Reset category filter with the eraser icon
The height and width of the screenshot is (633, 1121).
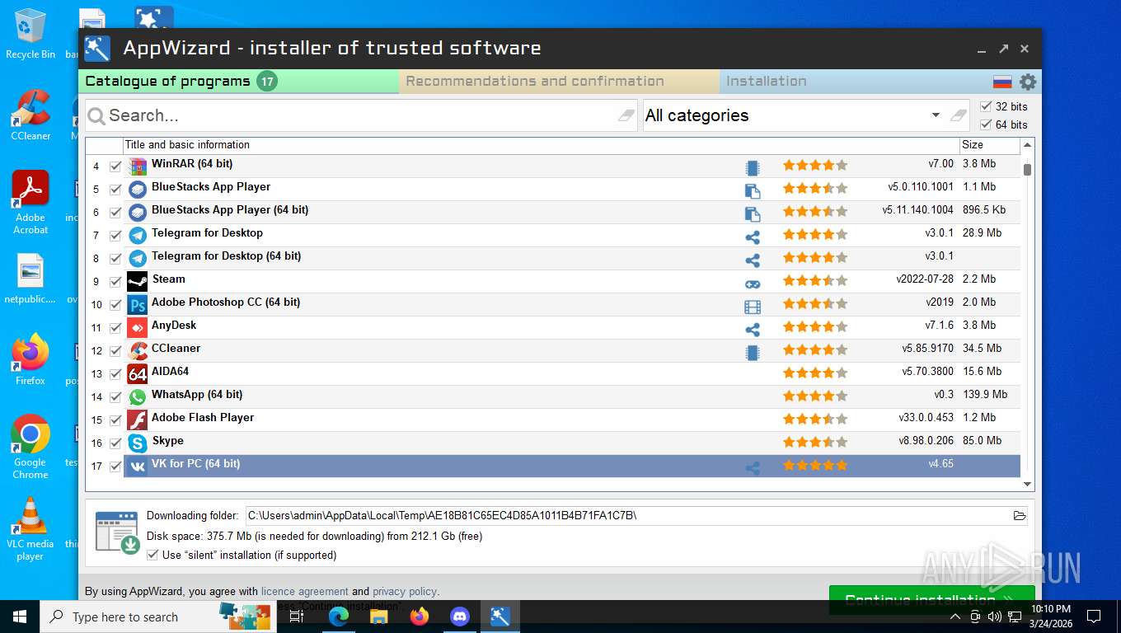[958, 115]
